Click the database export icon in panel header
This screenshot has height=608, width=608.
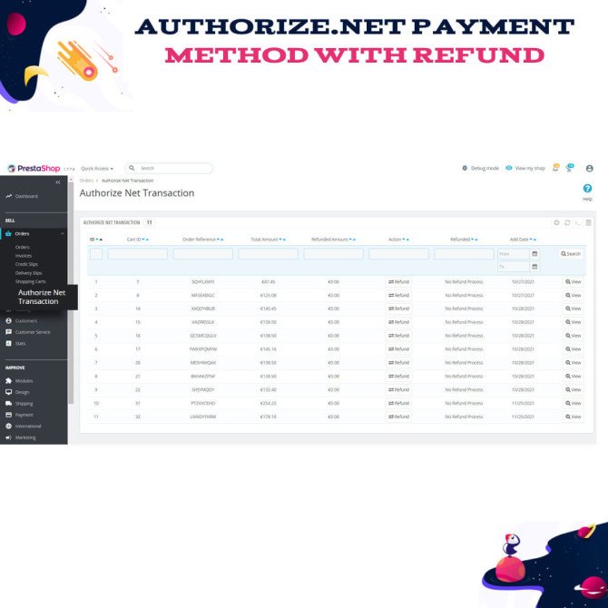click(x=588, y=222)
